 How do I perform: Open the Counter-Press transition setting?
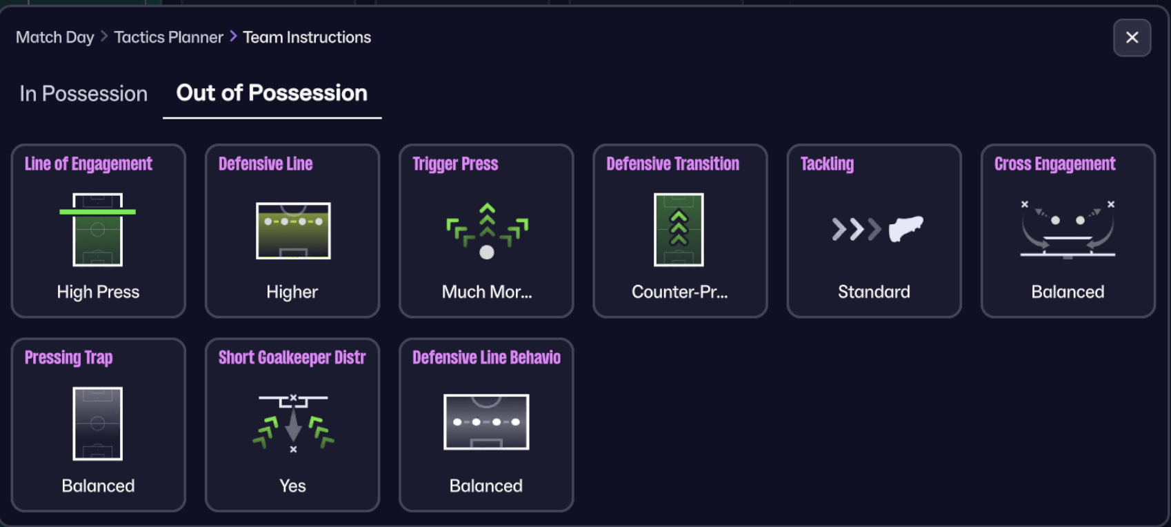[x=679, y=292]
